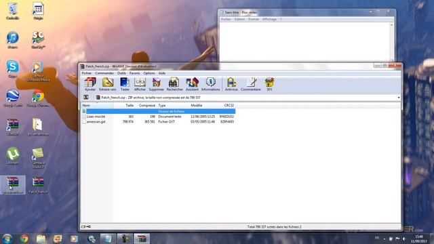
Task: Open the Fichier menu in Bloc-notes
Action: [x=226, y=20]
